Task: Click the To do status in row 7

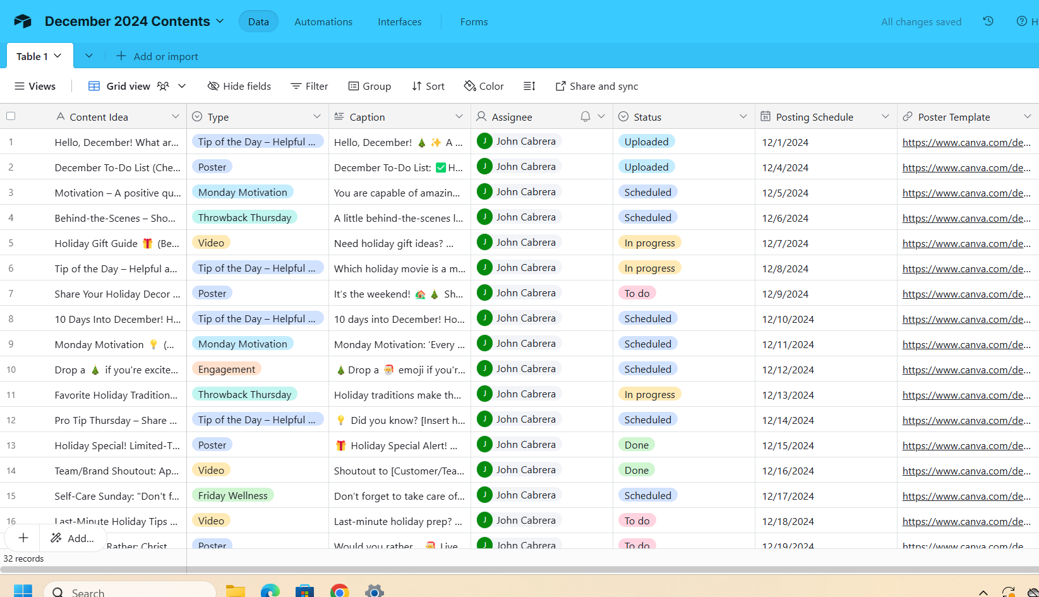Action: point(637,293)
